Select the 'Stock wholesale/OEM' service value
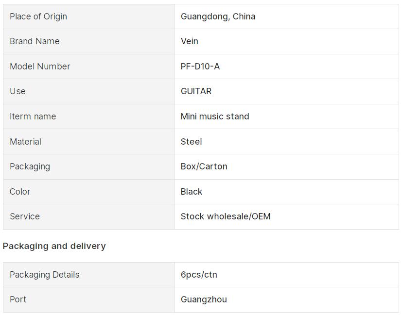This screenshot has height=315, width=403. 226,216
